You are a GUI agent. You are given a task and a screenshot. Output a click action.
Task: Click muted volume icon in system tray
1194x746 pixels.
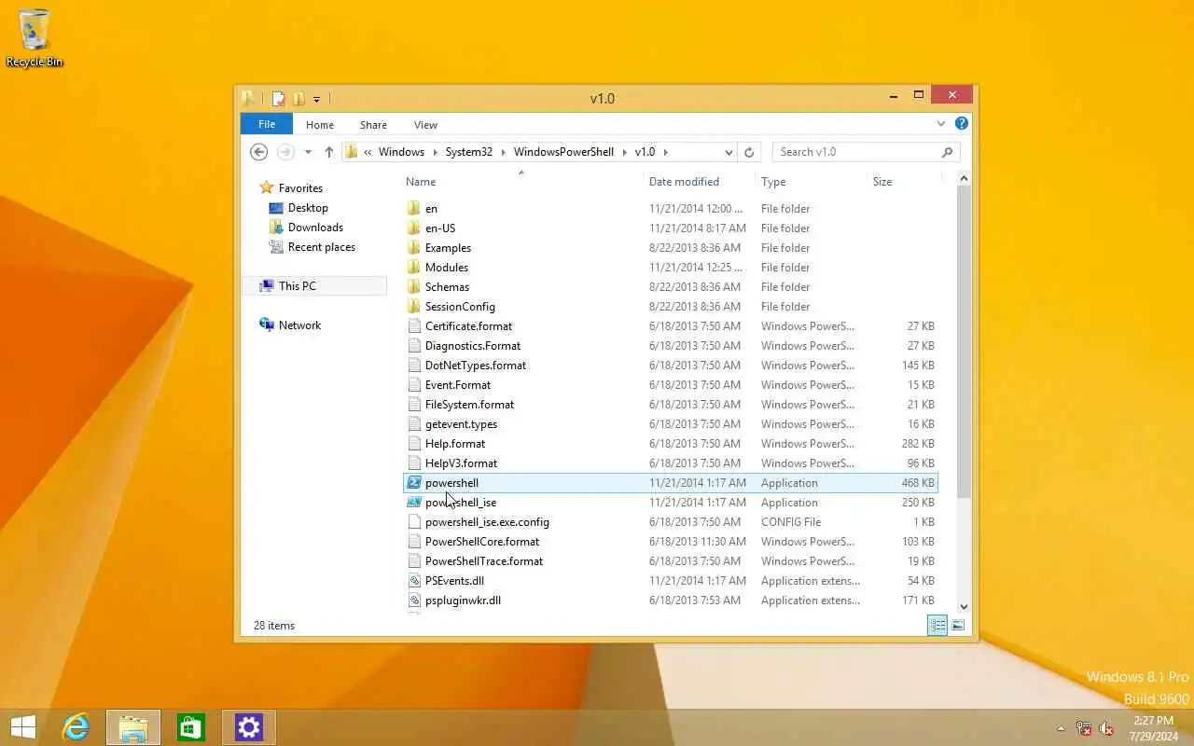1106,728
